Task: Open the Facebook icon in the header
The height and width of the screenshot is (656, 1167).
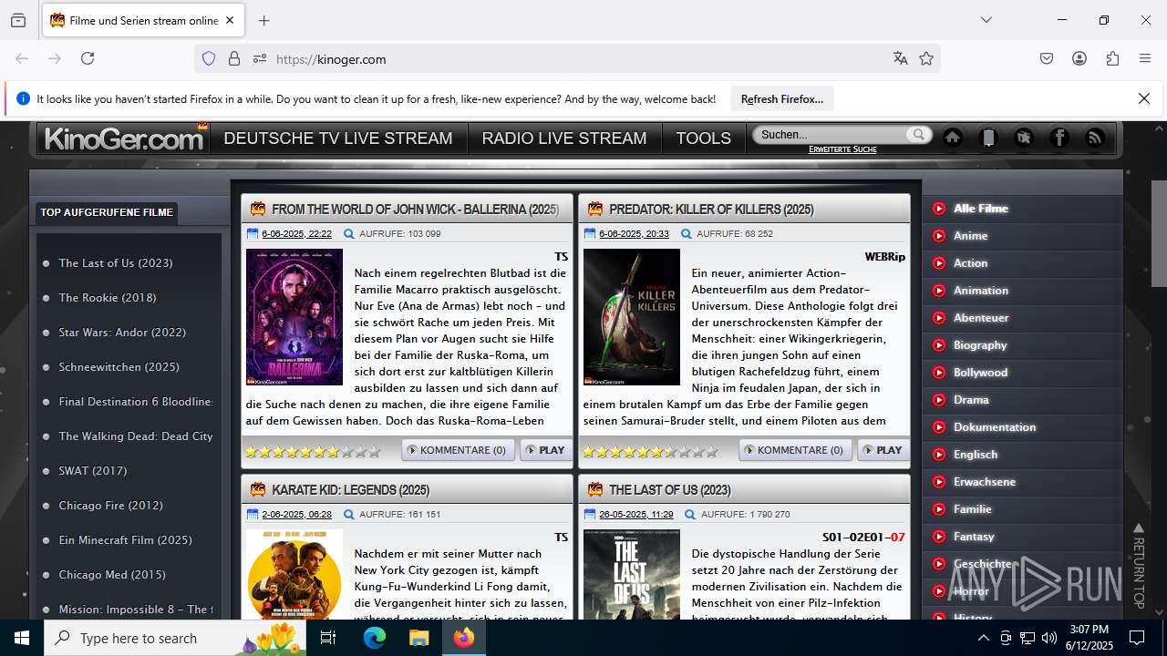Action: pos(1059,138)
